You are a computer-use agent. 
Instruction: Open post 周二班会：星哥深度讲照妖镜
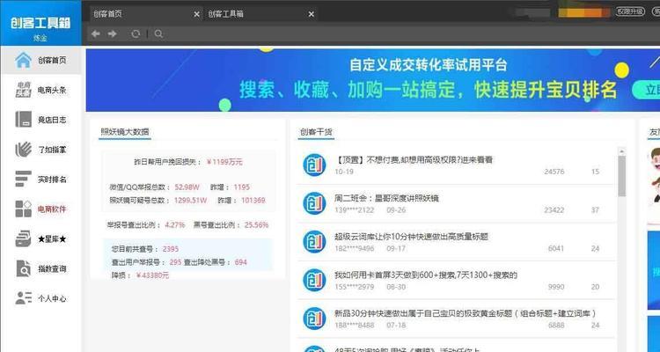tap(386, 198)
